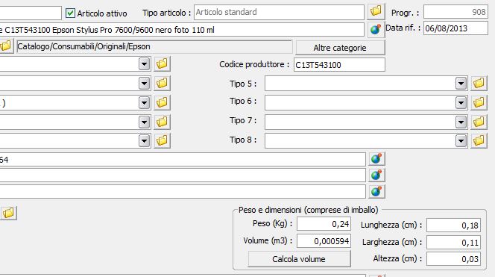
Task: Expand left dropdown on the Tipo 5 row
Action: coord(145,84)
